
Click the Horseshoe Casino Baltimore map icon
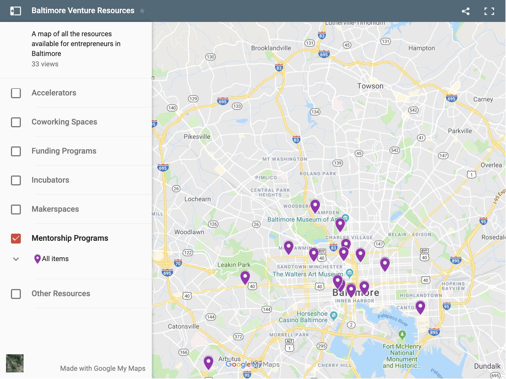(x=333, y=315)
